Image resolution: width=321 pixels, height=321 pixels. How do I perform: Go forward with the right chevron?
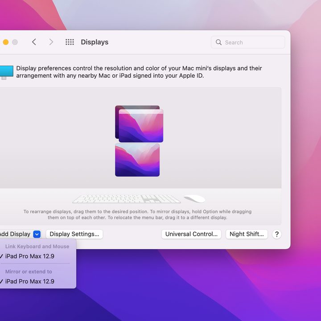[x=51, y=42]
